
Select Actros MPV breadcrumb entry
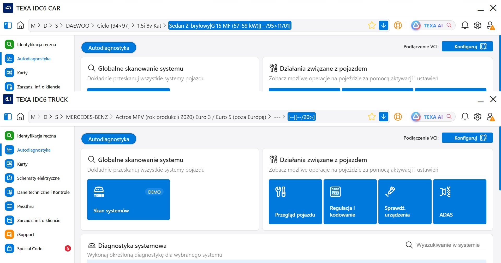pyautogui.click(x=191, y=117)
